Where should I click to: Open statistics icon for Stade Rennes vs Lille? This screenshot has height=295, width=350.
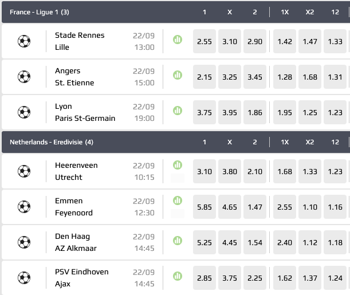[x=178, y=40]
